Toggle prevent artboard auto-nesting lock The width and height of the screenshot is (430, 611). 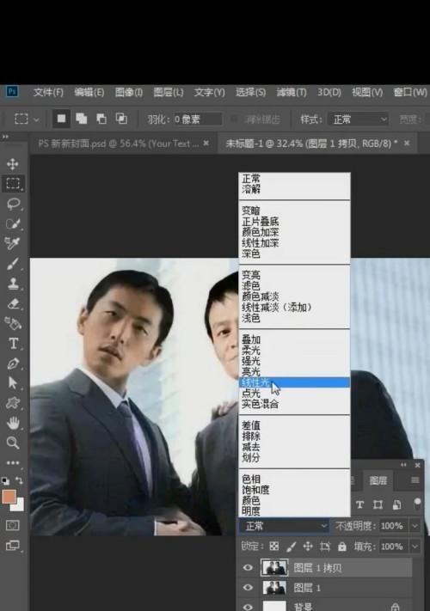click(x=325, y=547)
